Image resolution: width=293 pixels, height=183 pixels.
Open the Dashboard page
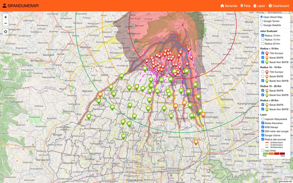279,6
